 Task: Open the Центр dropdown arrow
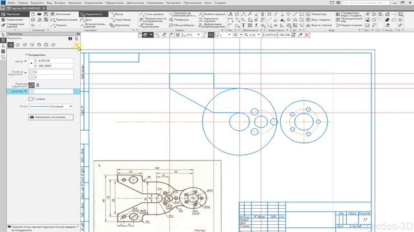click(25, 61)
